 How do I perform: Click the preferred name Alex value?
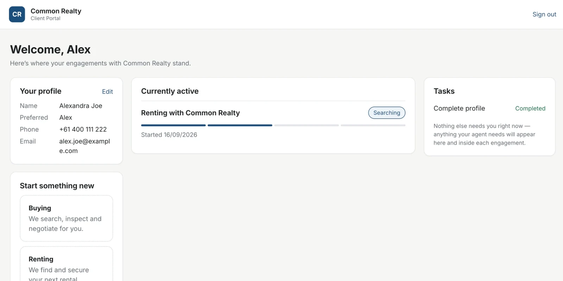tap(65, 118)
